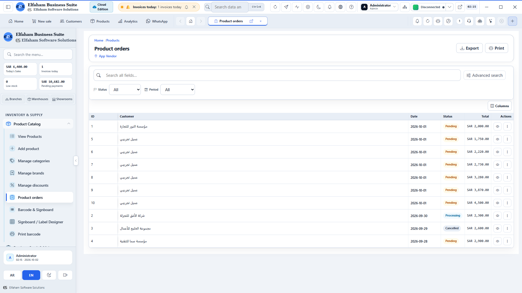The width and height of the screenshot is (522, 293).
Task: Open Advanced search
Action: pyautogui.click(x=484, y=75)
